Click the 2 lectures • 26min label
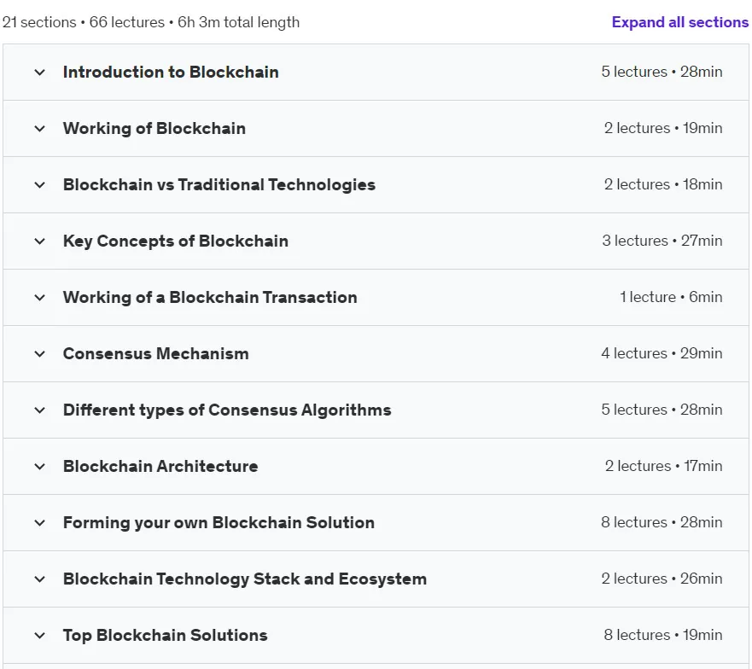 (662, 579)
